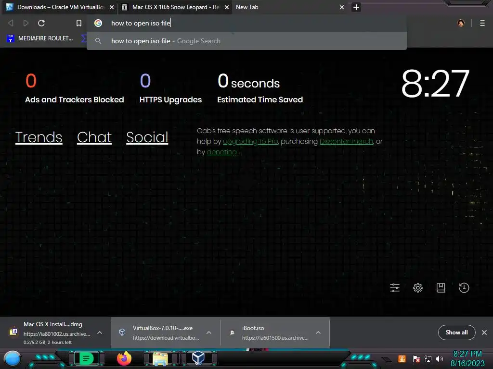This screenshot has height=369, width=493.
Task: Follow the 'Dissenter merch' link
Action: point(346,142)
